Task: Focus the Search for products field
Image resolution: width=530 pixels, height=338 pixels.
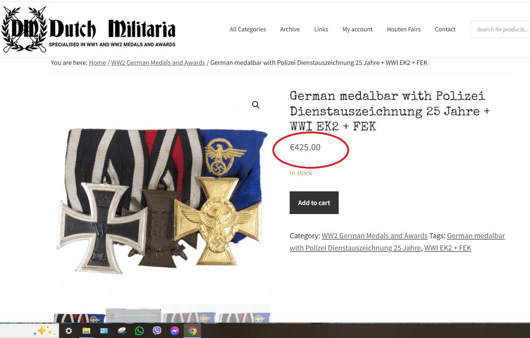Action: tap(501, 29)
